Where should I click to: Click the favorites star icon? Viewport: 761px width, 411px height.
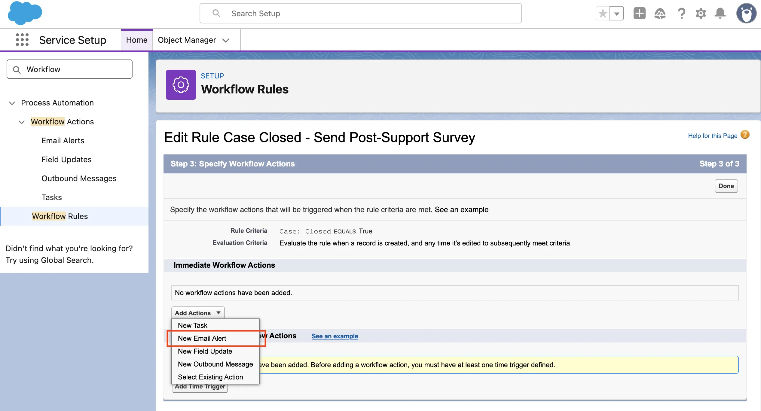[x=602, y=13]
